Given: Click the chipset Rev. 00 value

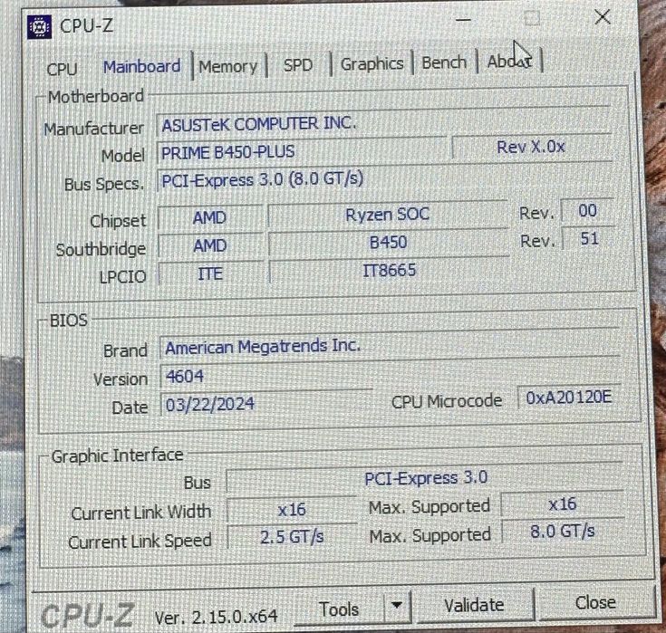Looking at the screenshot, I should point(587,211).
